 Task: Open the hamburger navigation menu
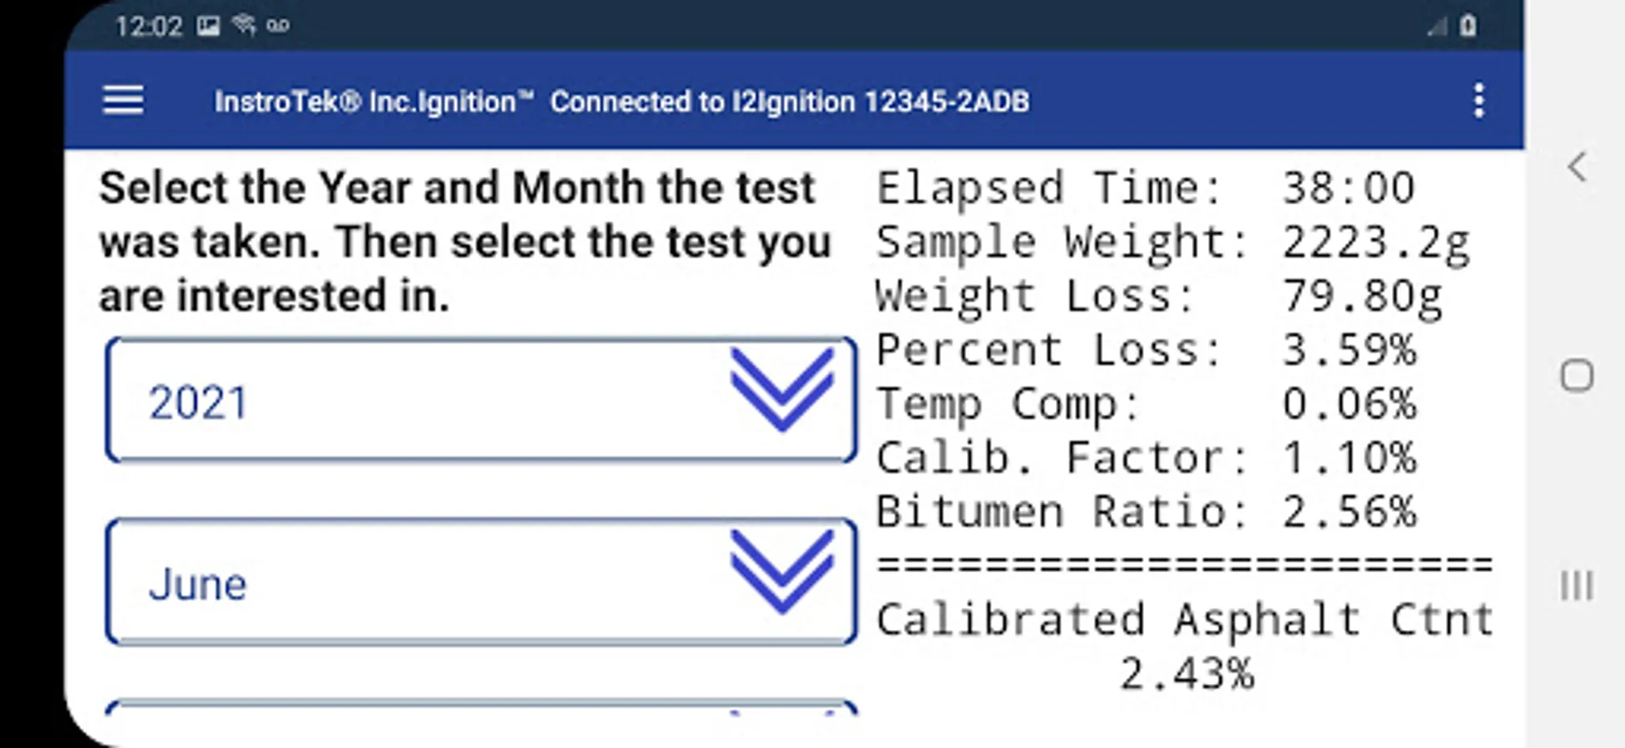pos(123,101)
